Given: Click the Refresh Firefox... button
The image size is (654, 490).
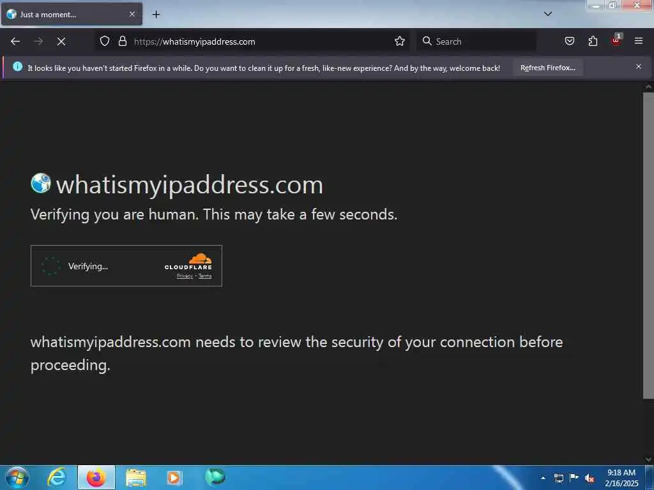Looking at the screenshot, I should [547, 68].
